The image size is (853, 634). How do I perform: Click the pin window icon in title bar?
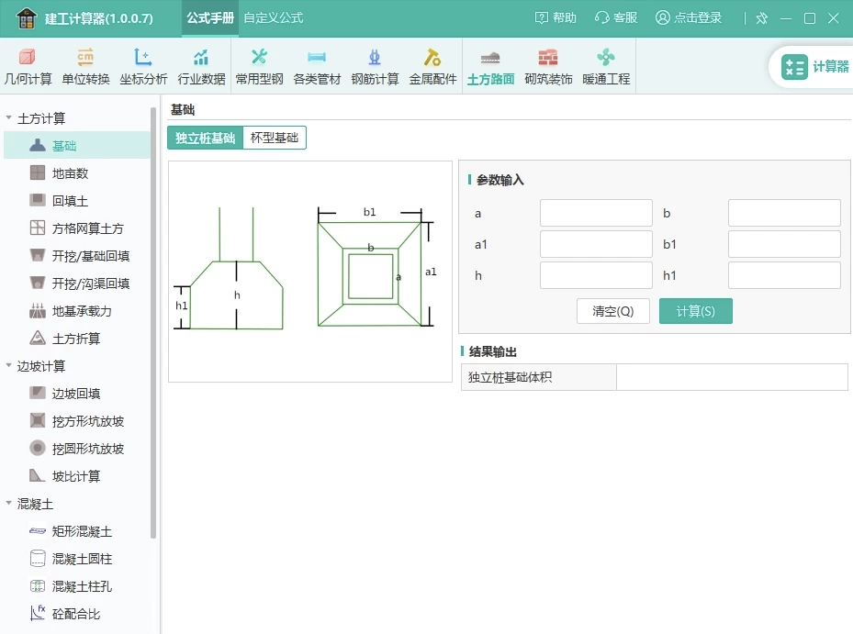(x=761, y=18)
